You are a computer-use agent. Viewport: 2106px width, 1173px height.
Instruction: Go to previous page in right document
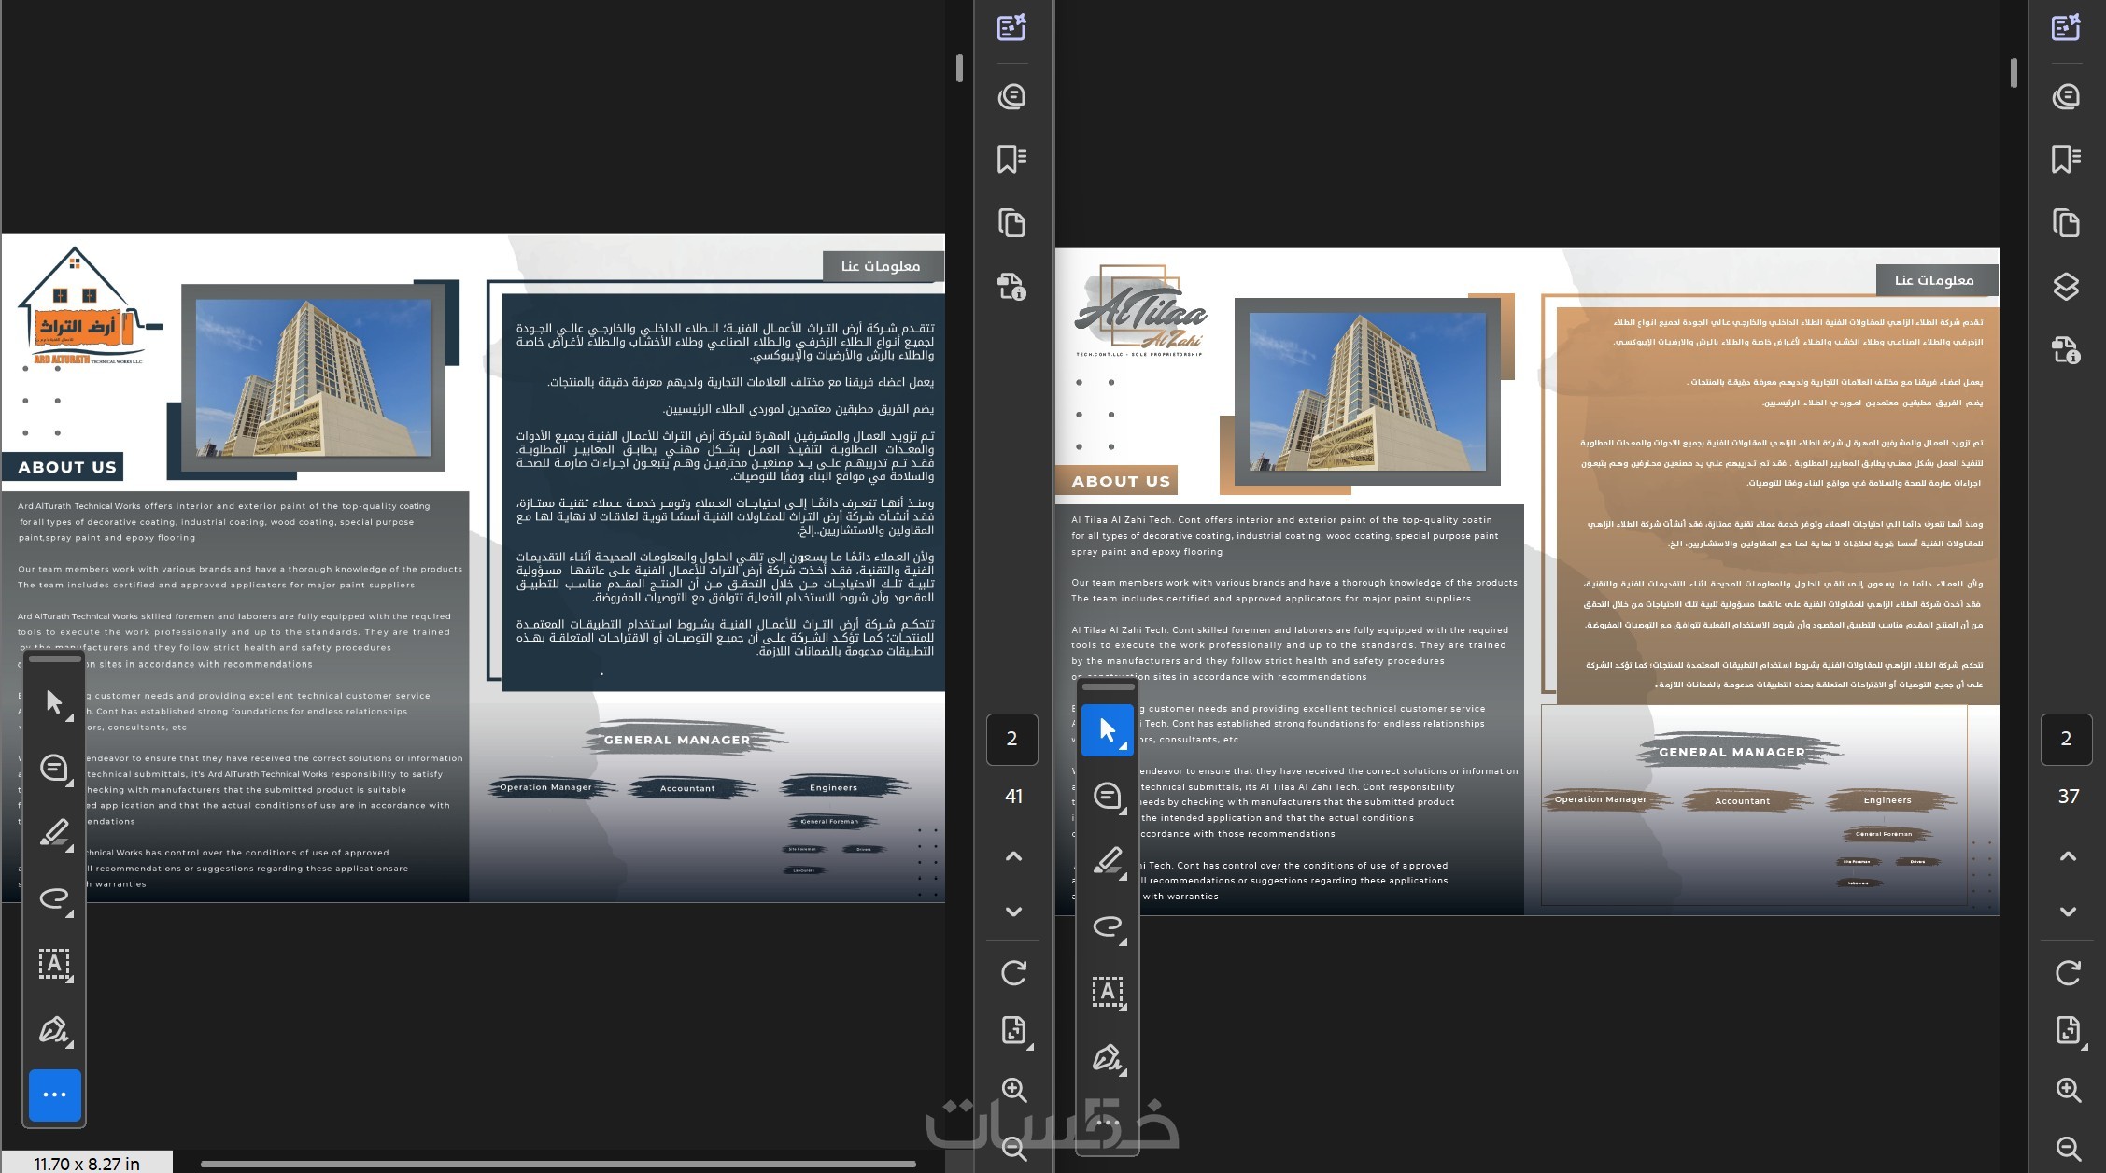click(x=2068, y=856)
